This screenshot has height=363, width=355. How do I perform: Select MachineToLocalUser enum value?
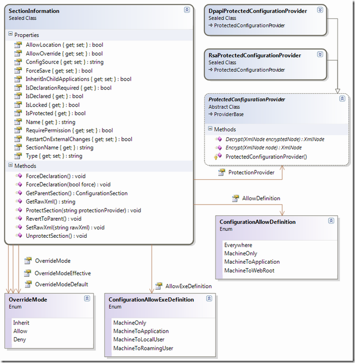pos(139,339)
